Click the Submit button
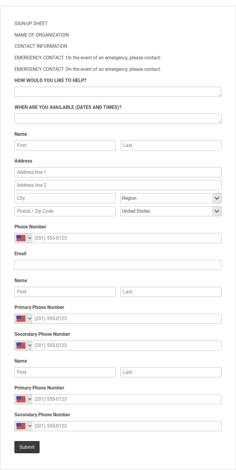The image size is (236, 470). pyautogui.click(x=27, y=447)
